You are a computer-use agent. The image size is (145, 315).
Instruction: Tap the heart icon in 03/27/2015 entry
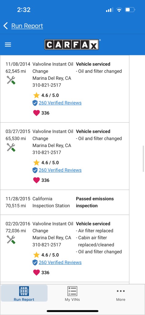(36, 180)
